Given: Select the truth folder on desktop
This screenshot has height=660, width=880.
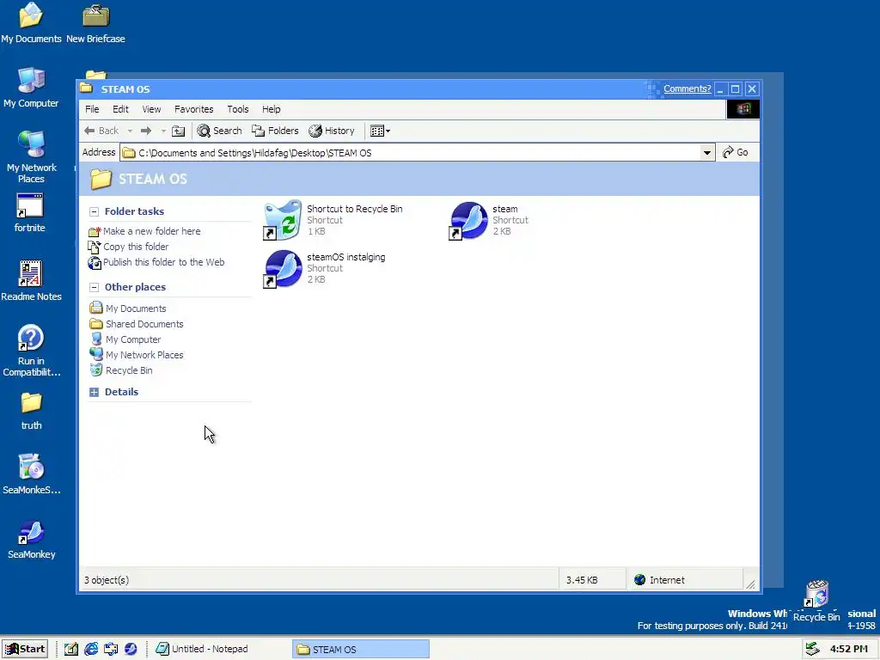Looking at the screenshot, I should (32, 412).
